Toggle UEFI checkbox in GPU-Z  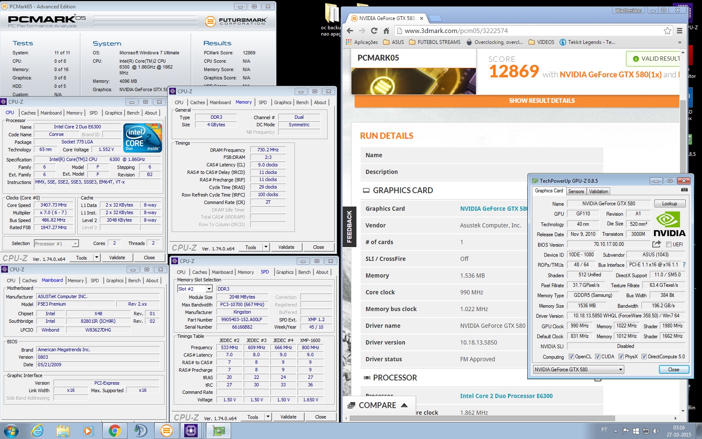[x=669, y=245]
